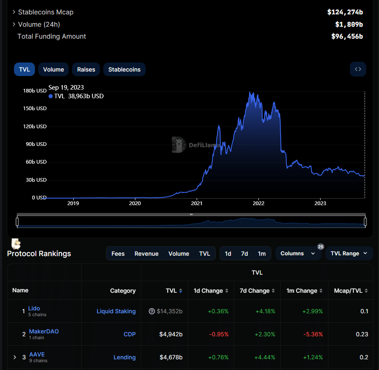The image size is (379, 370).
Task: Click MakerDAO 1m change -5.36%
Action: pyautogui.click(x=313, y=334)
